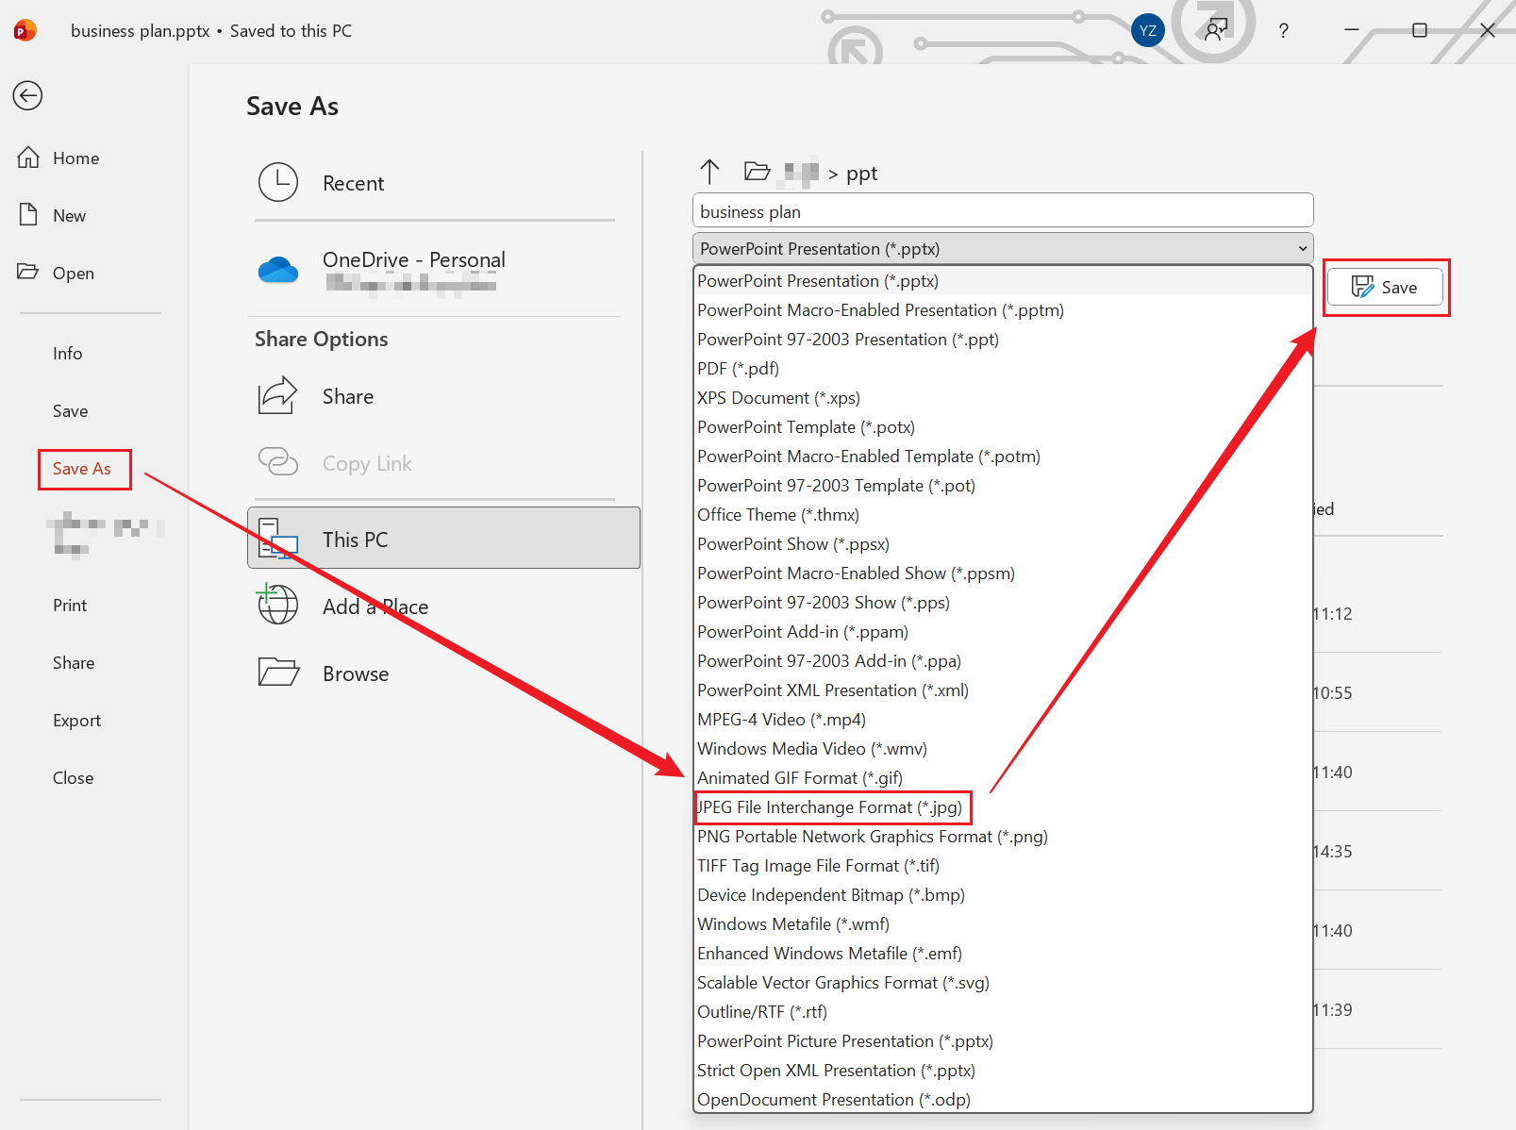The height and width of the screenshot is (1130, 1516).
Task: Select This PC location
Action: 443,539
